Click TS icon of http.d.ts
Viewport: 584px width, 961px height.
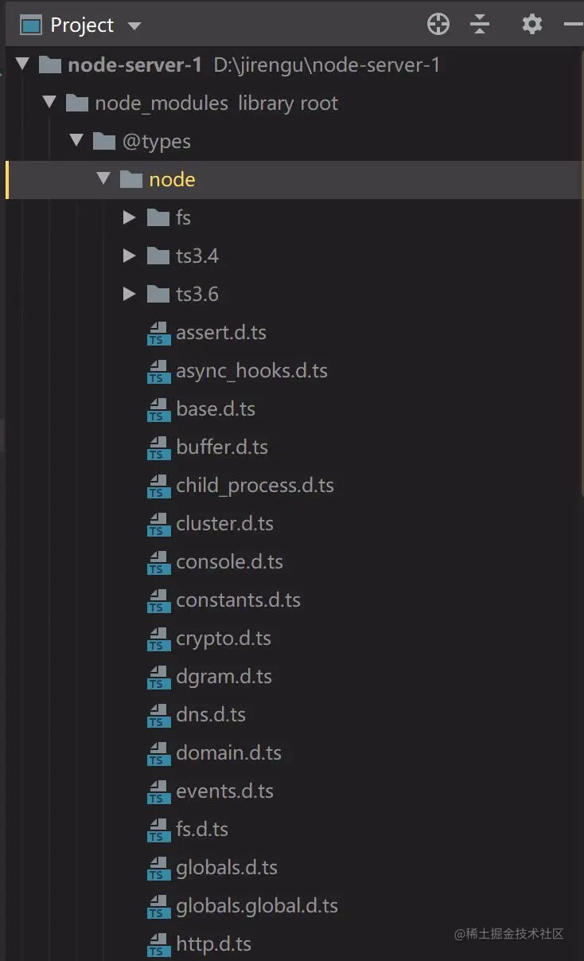coord(158,944)
